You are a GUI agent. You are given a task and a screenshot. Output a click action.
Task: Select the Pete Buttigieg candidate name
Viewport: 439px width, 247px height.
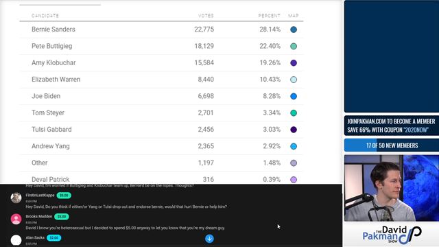[x=52, y=46]
